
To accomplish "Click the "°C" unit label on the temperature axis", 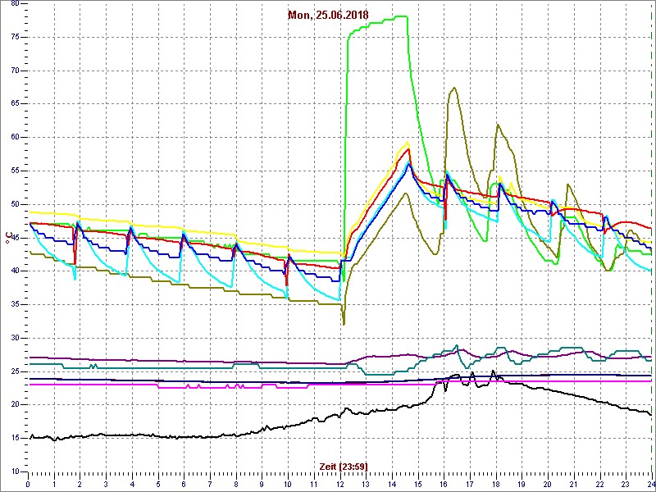I will (x=8, y=238).
